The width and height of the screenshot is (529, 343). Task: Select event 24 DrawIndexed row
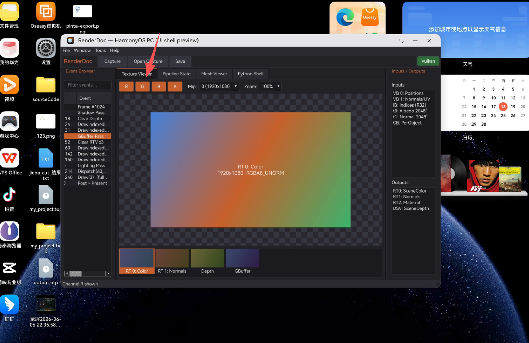88,124
